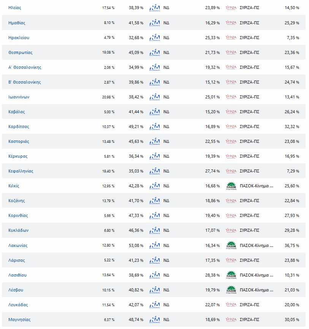The height and width of the screenshot is (329, 309).
Task: Click the ΠΑΣΟΚ logo in Λασιθίου row
Action: coord(231,275)
